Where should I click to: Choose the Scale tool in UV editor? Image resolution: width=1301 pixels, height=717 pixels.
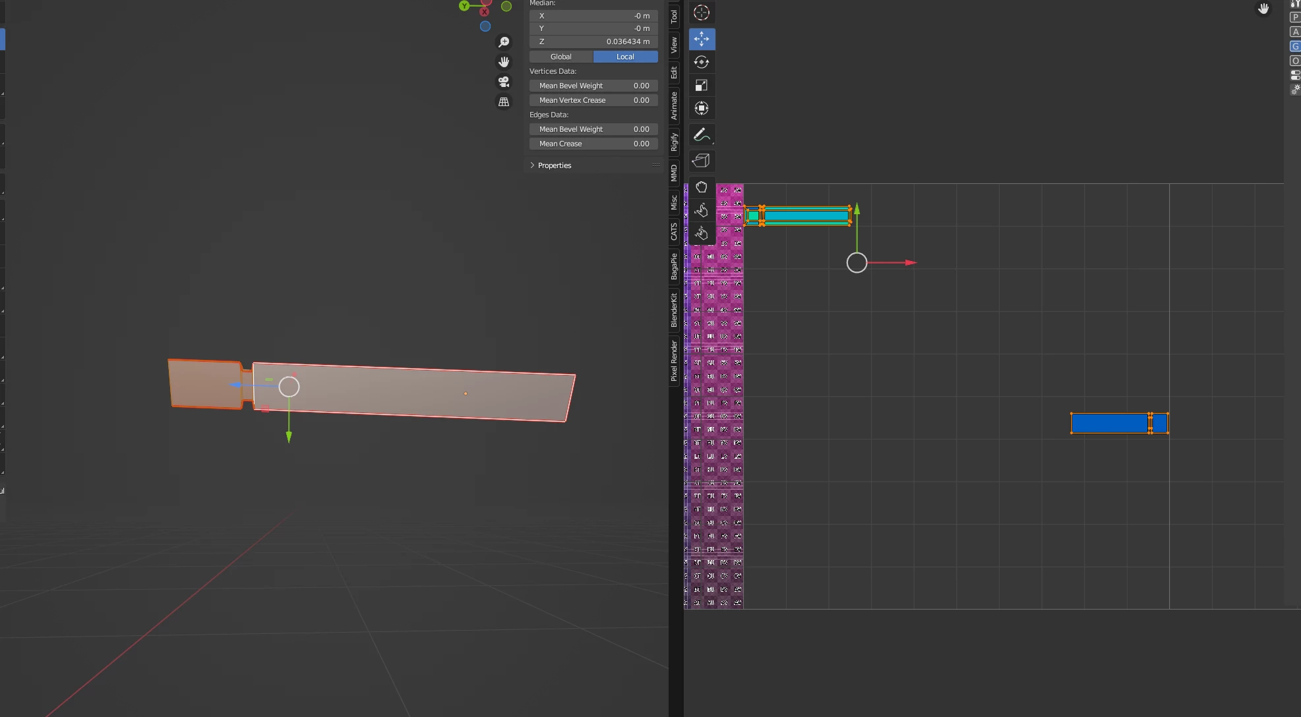702,85
